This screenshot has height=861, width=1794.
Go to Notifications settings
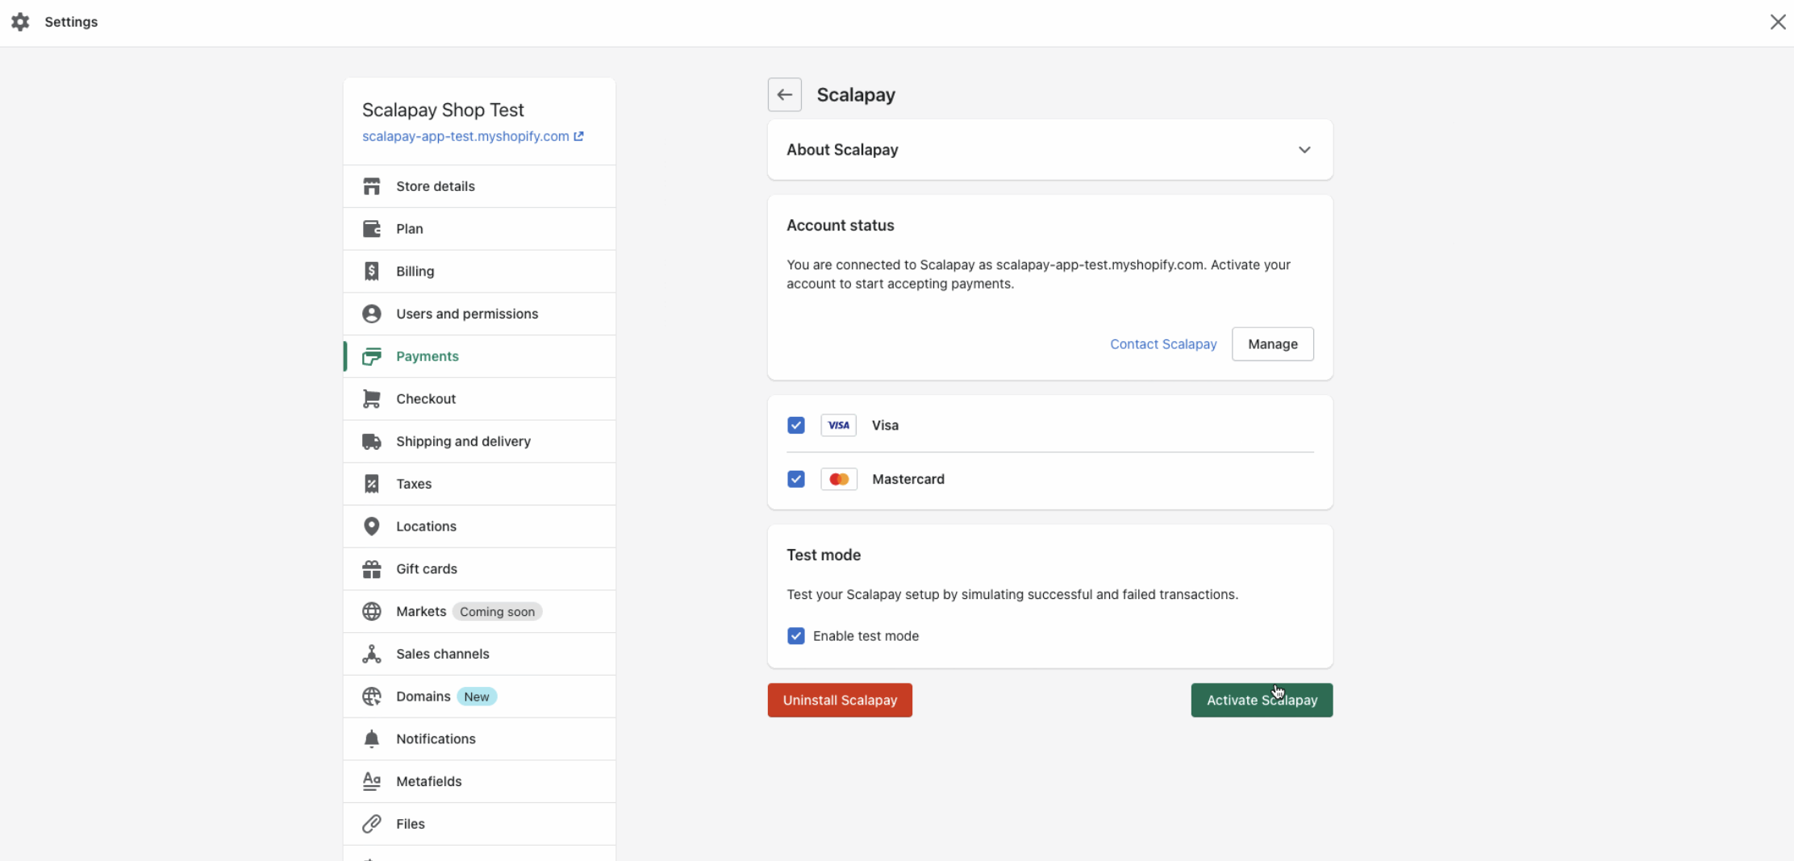coord(479,739)
